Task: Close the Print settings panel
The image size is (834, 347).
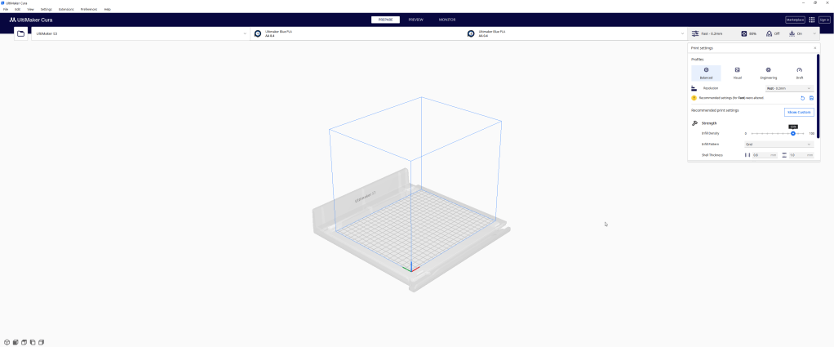Action: point(814,48)
